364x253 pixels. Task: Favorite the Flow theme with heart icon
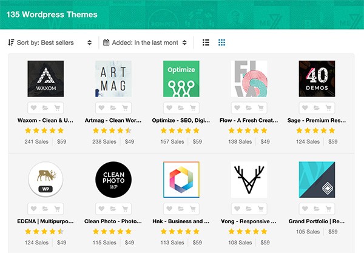pos(237,108)
